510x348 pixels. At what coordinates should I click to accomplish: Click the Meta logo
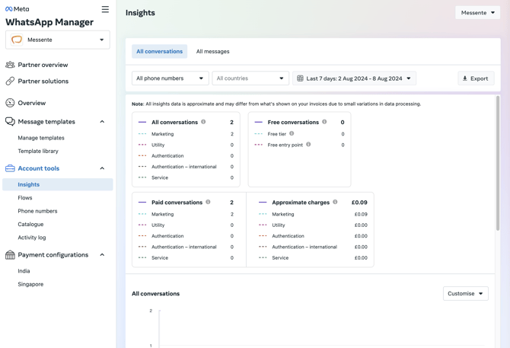[18, 9]
